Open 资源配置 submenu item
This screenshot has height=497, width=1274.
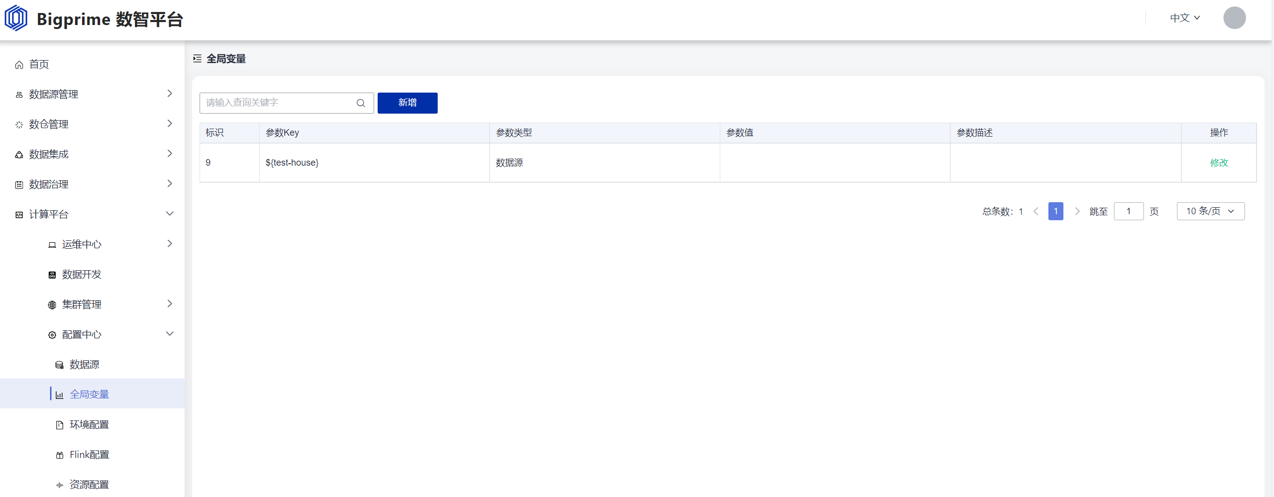coord(92,484)
